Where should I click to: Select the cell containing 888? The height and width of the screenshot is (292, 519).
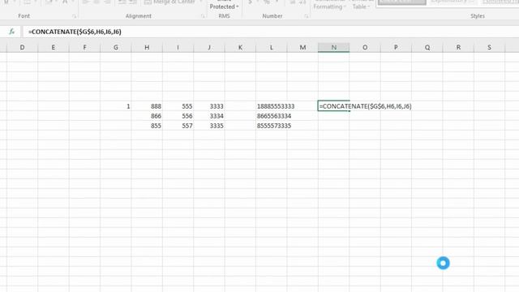[x=147, y=106]
